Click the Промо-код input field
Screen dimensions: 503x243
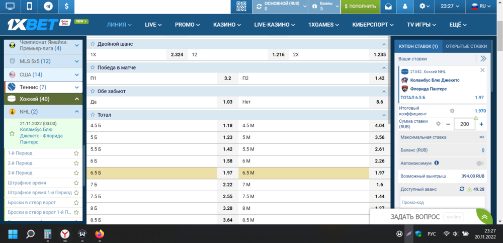442,203
